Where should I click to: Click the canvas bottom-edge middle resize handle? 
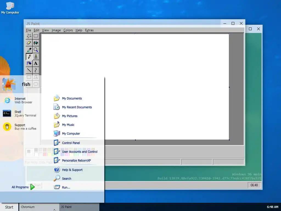tap(135, 140)
